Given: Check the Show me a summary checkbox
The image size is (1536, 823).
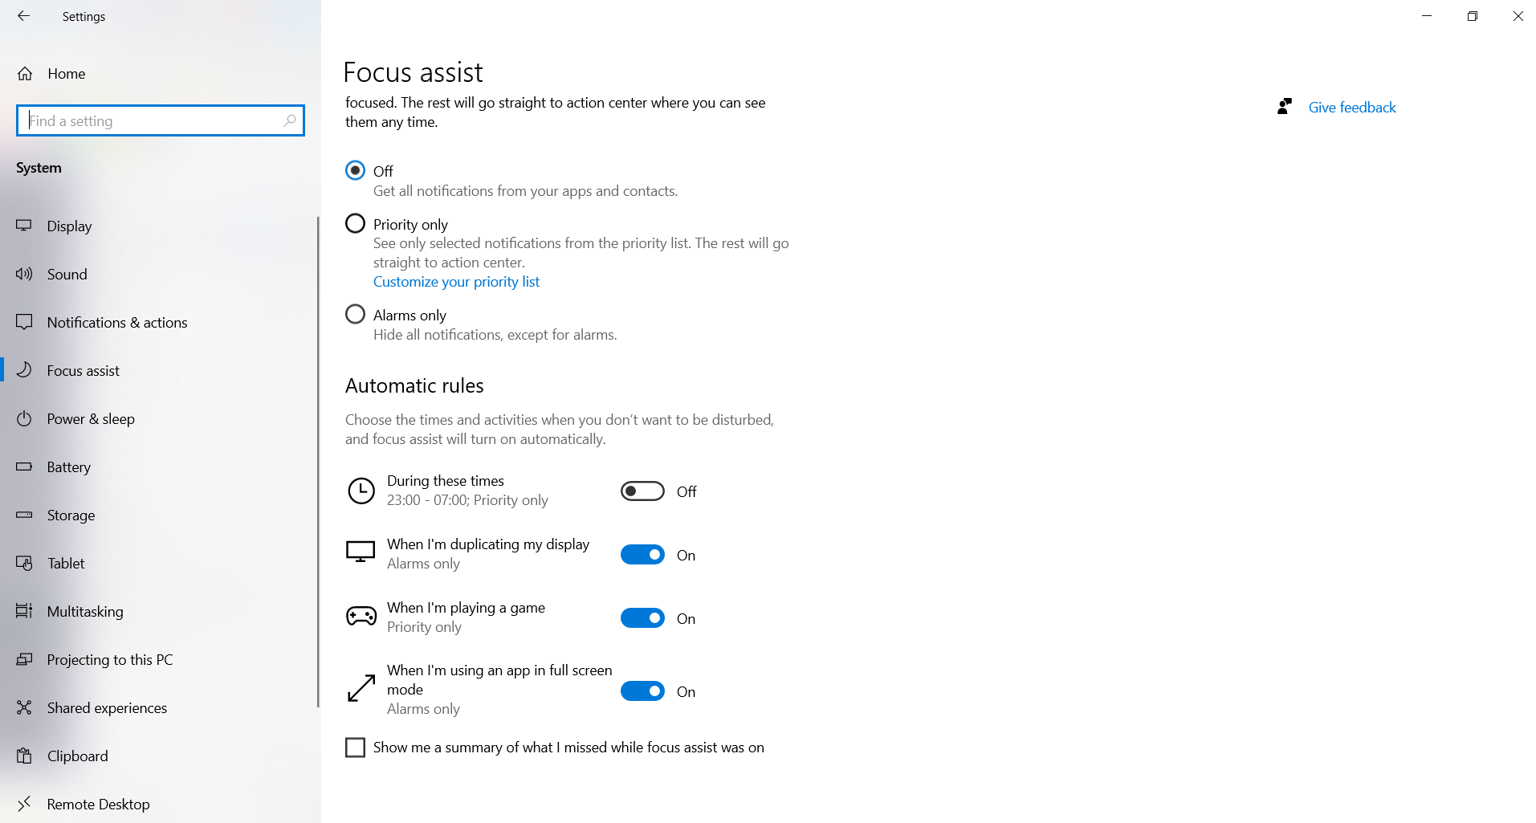Looking at the screenshot, I should point(355,748).
